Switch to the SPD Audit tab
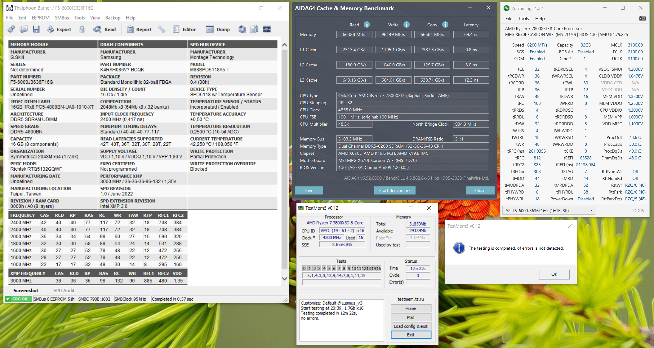 click(64, 290)
